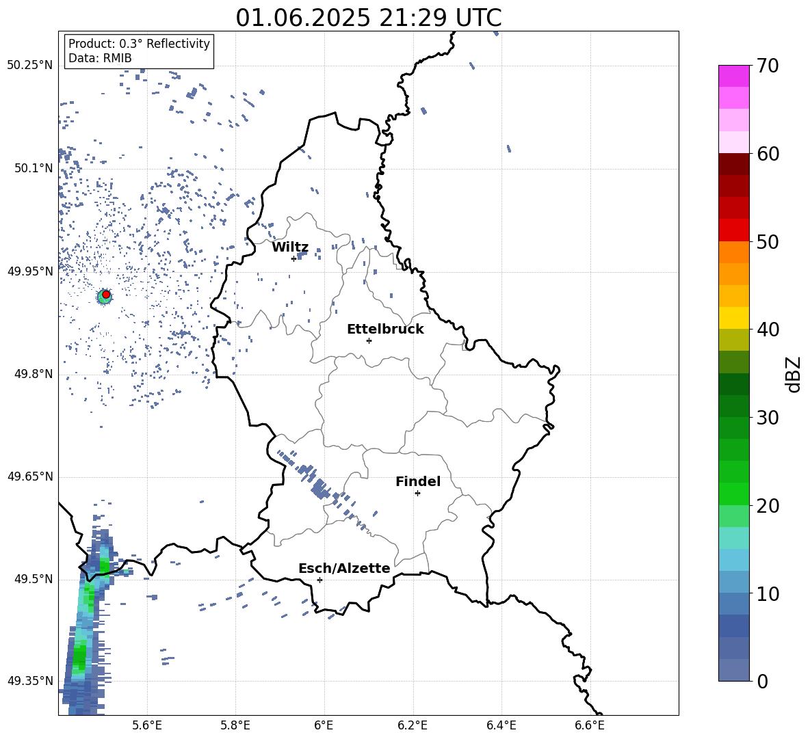
Task: Click the 49.35°N latitude label
Action: pos(30,681)
